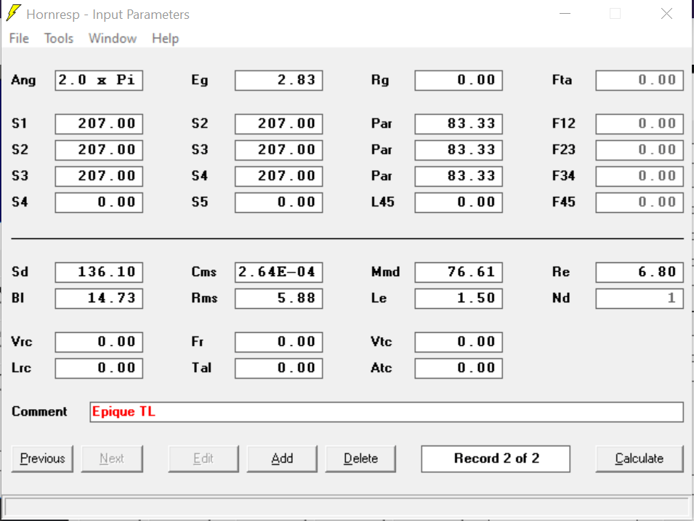Delete the current record
The height and width of the screenshot is (521, 694).
pyautogui.click(x=360, y=459)
